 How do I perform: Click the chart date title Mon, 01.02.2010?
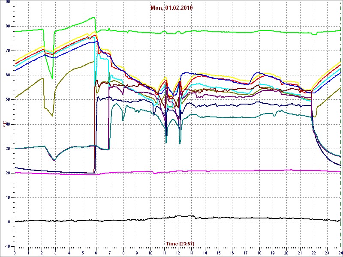171,8
